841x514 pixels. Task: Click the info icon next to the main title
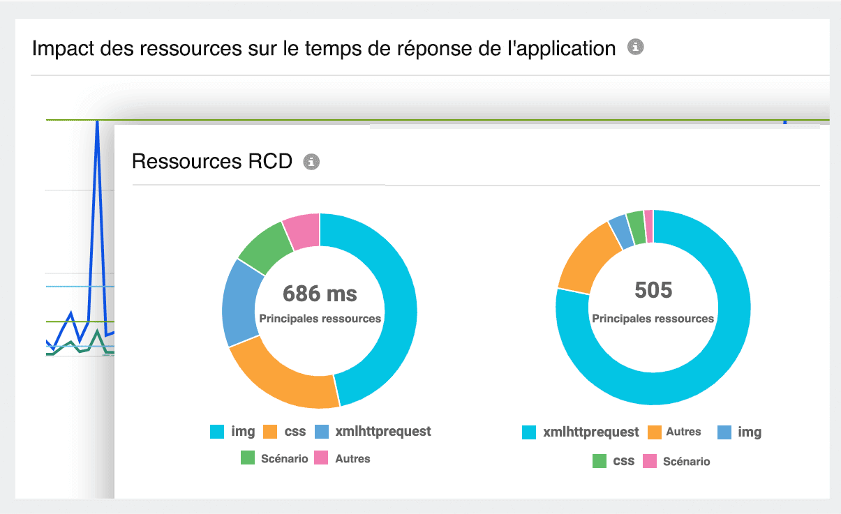(x=635, y=48)
